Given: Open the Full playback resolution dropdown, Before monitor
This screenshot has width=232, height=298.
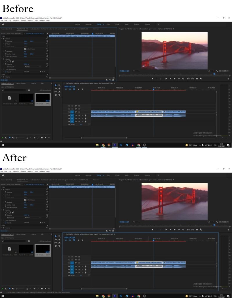Looking at the screenshot, I should click(x=211, y=71).
